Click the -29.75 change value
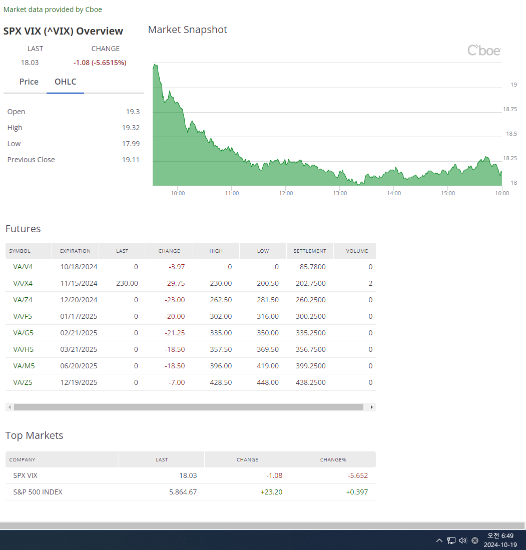Viewport: 526px width, 550px height. (x=175, y=283)
